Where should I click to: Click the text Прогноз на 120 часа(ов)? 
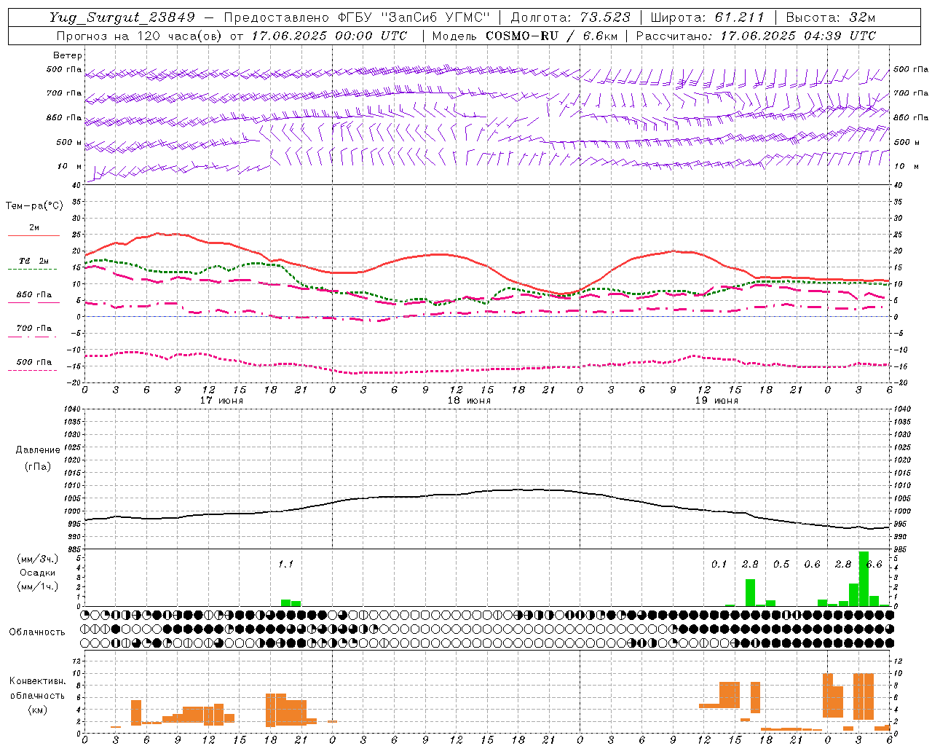(140, 36)
